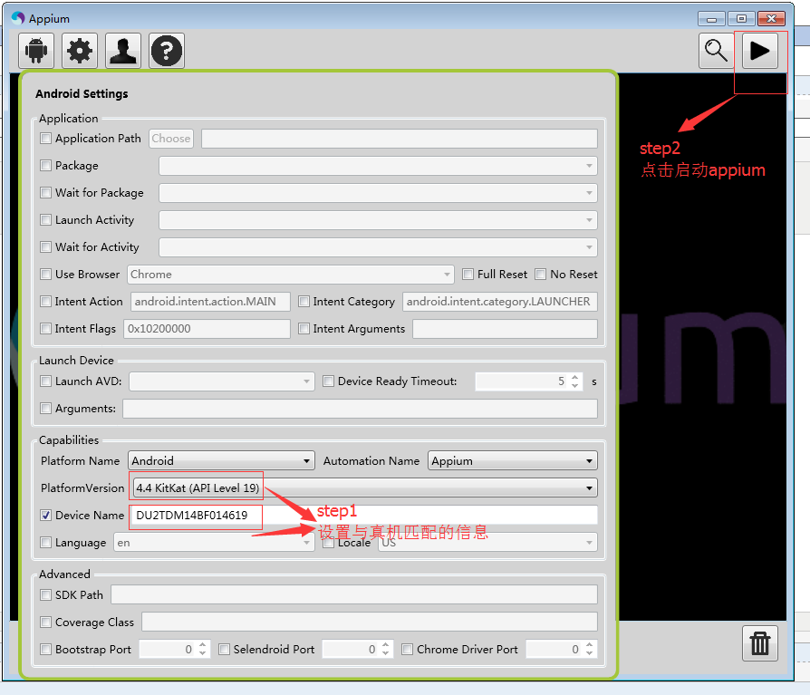Click the Intent Arguments field
The width and height of the screenshot is (810, 695).
point(506,329)
